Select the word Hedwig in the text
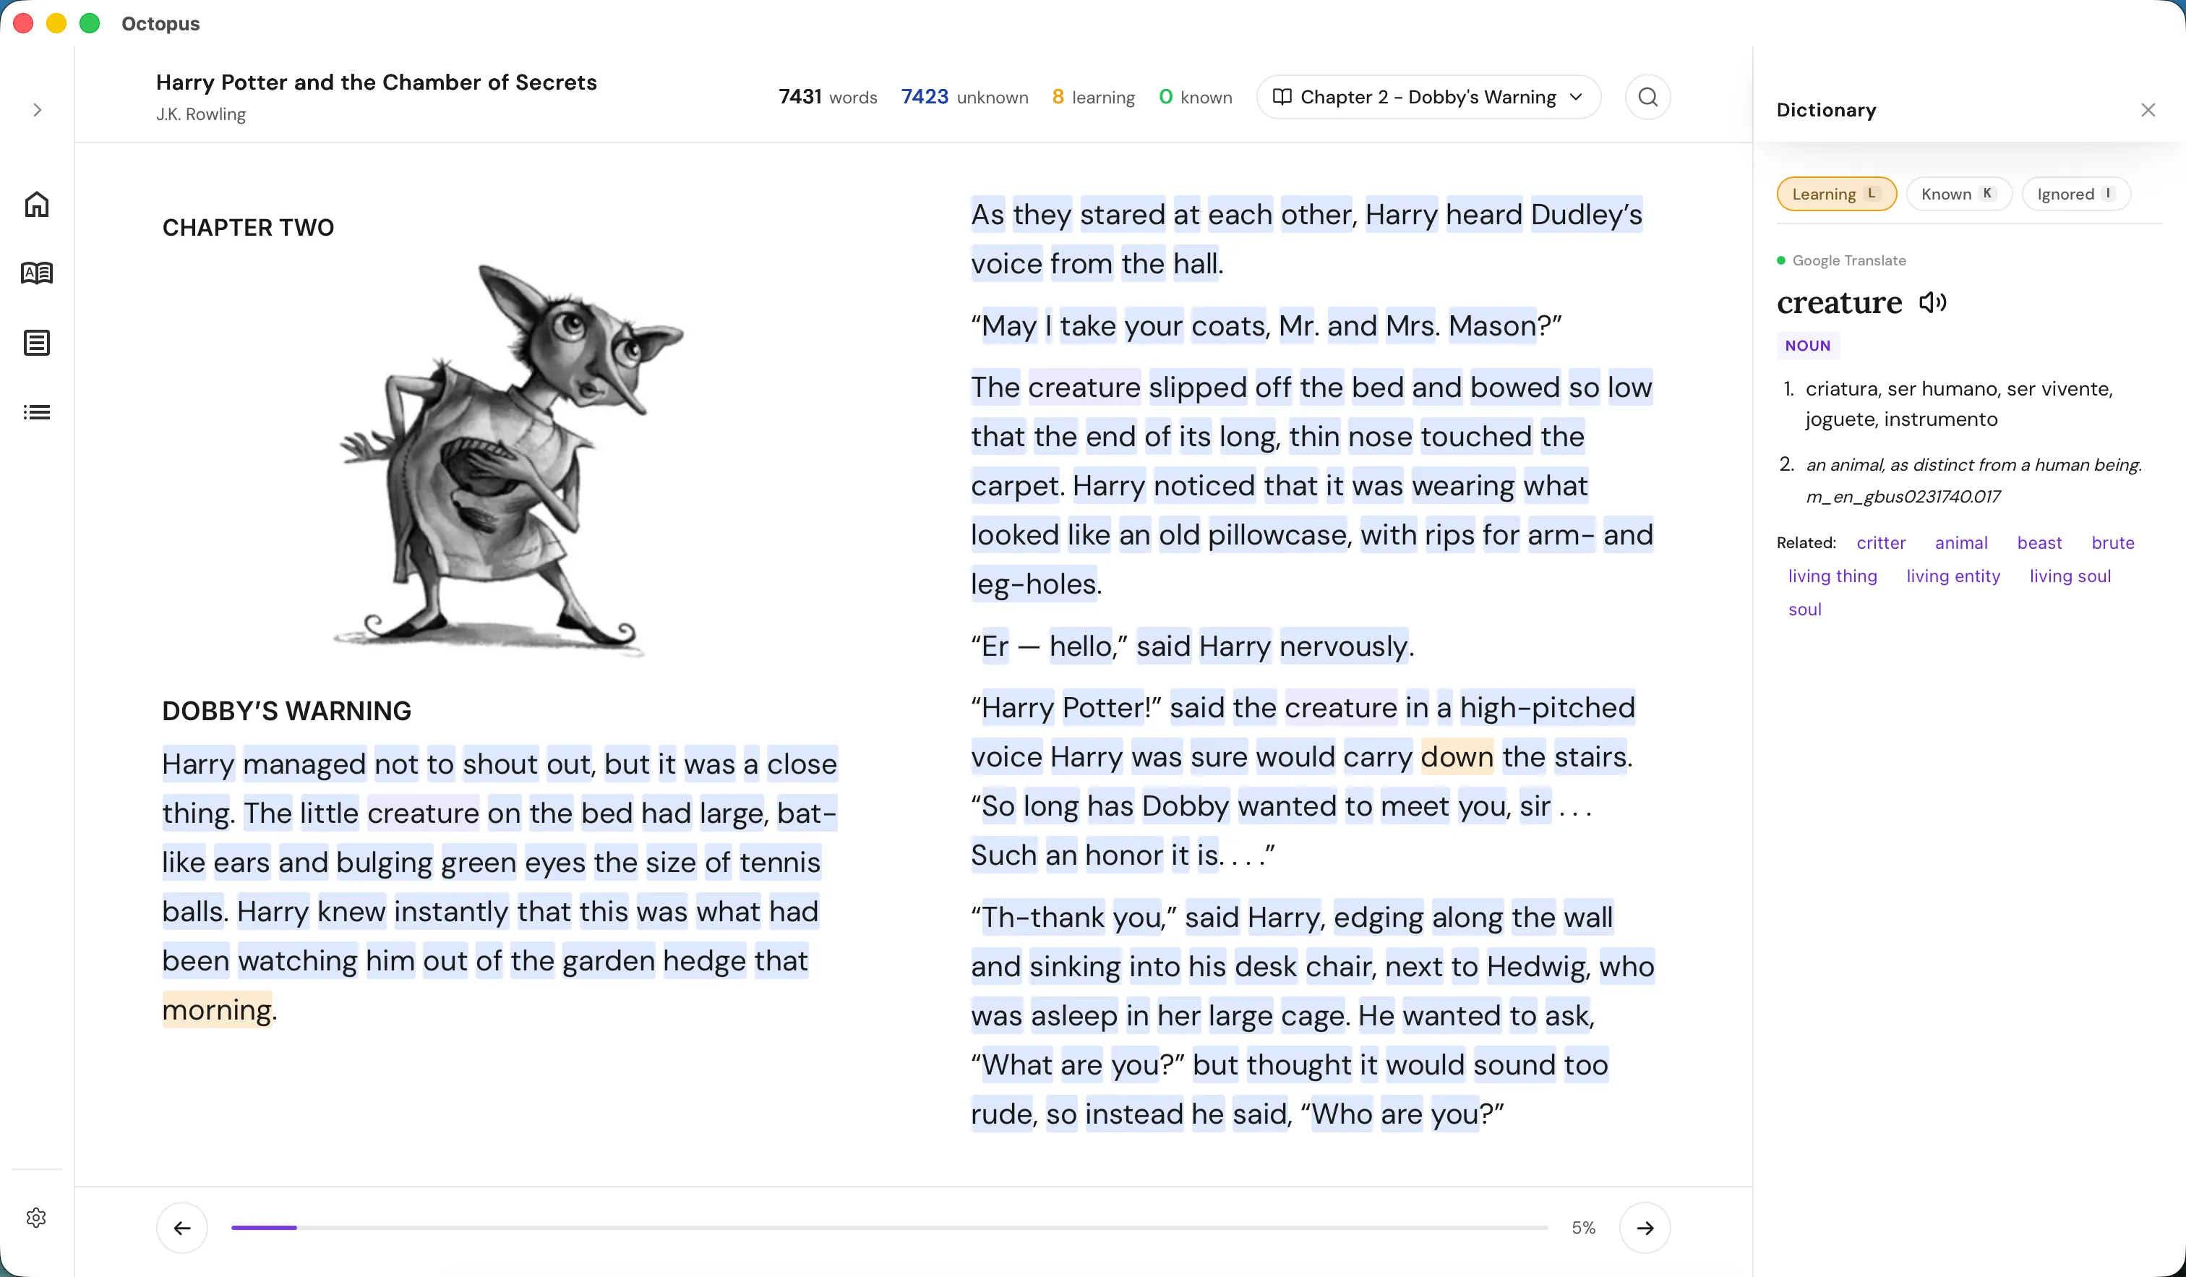The image size is (2186, 1277). point(1535,966)
